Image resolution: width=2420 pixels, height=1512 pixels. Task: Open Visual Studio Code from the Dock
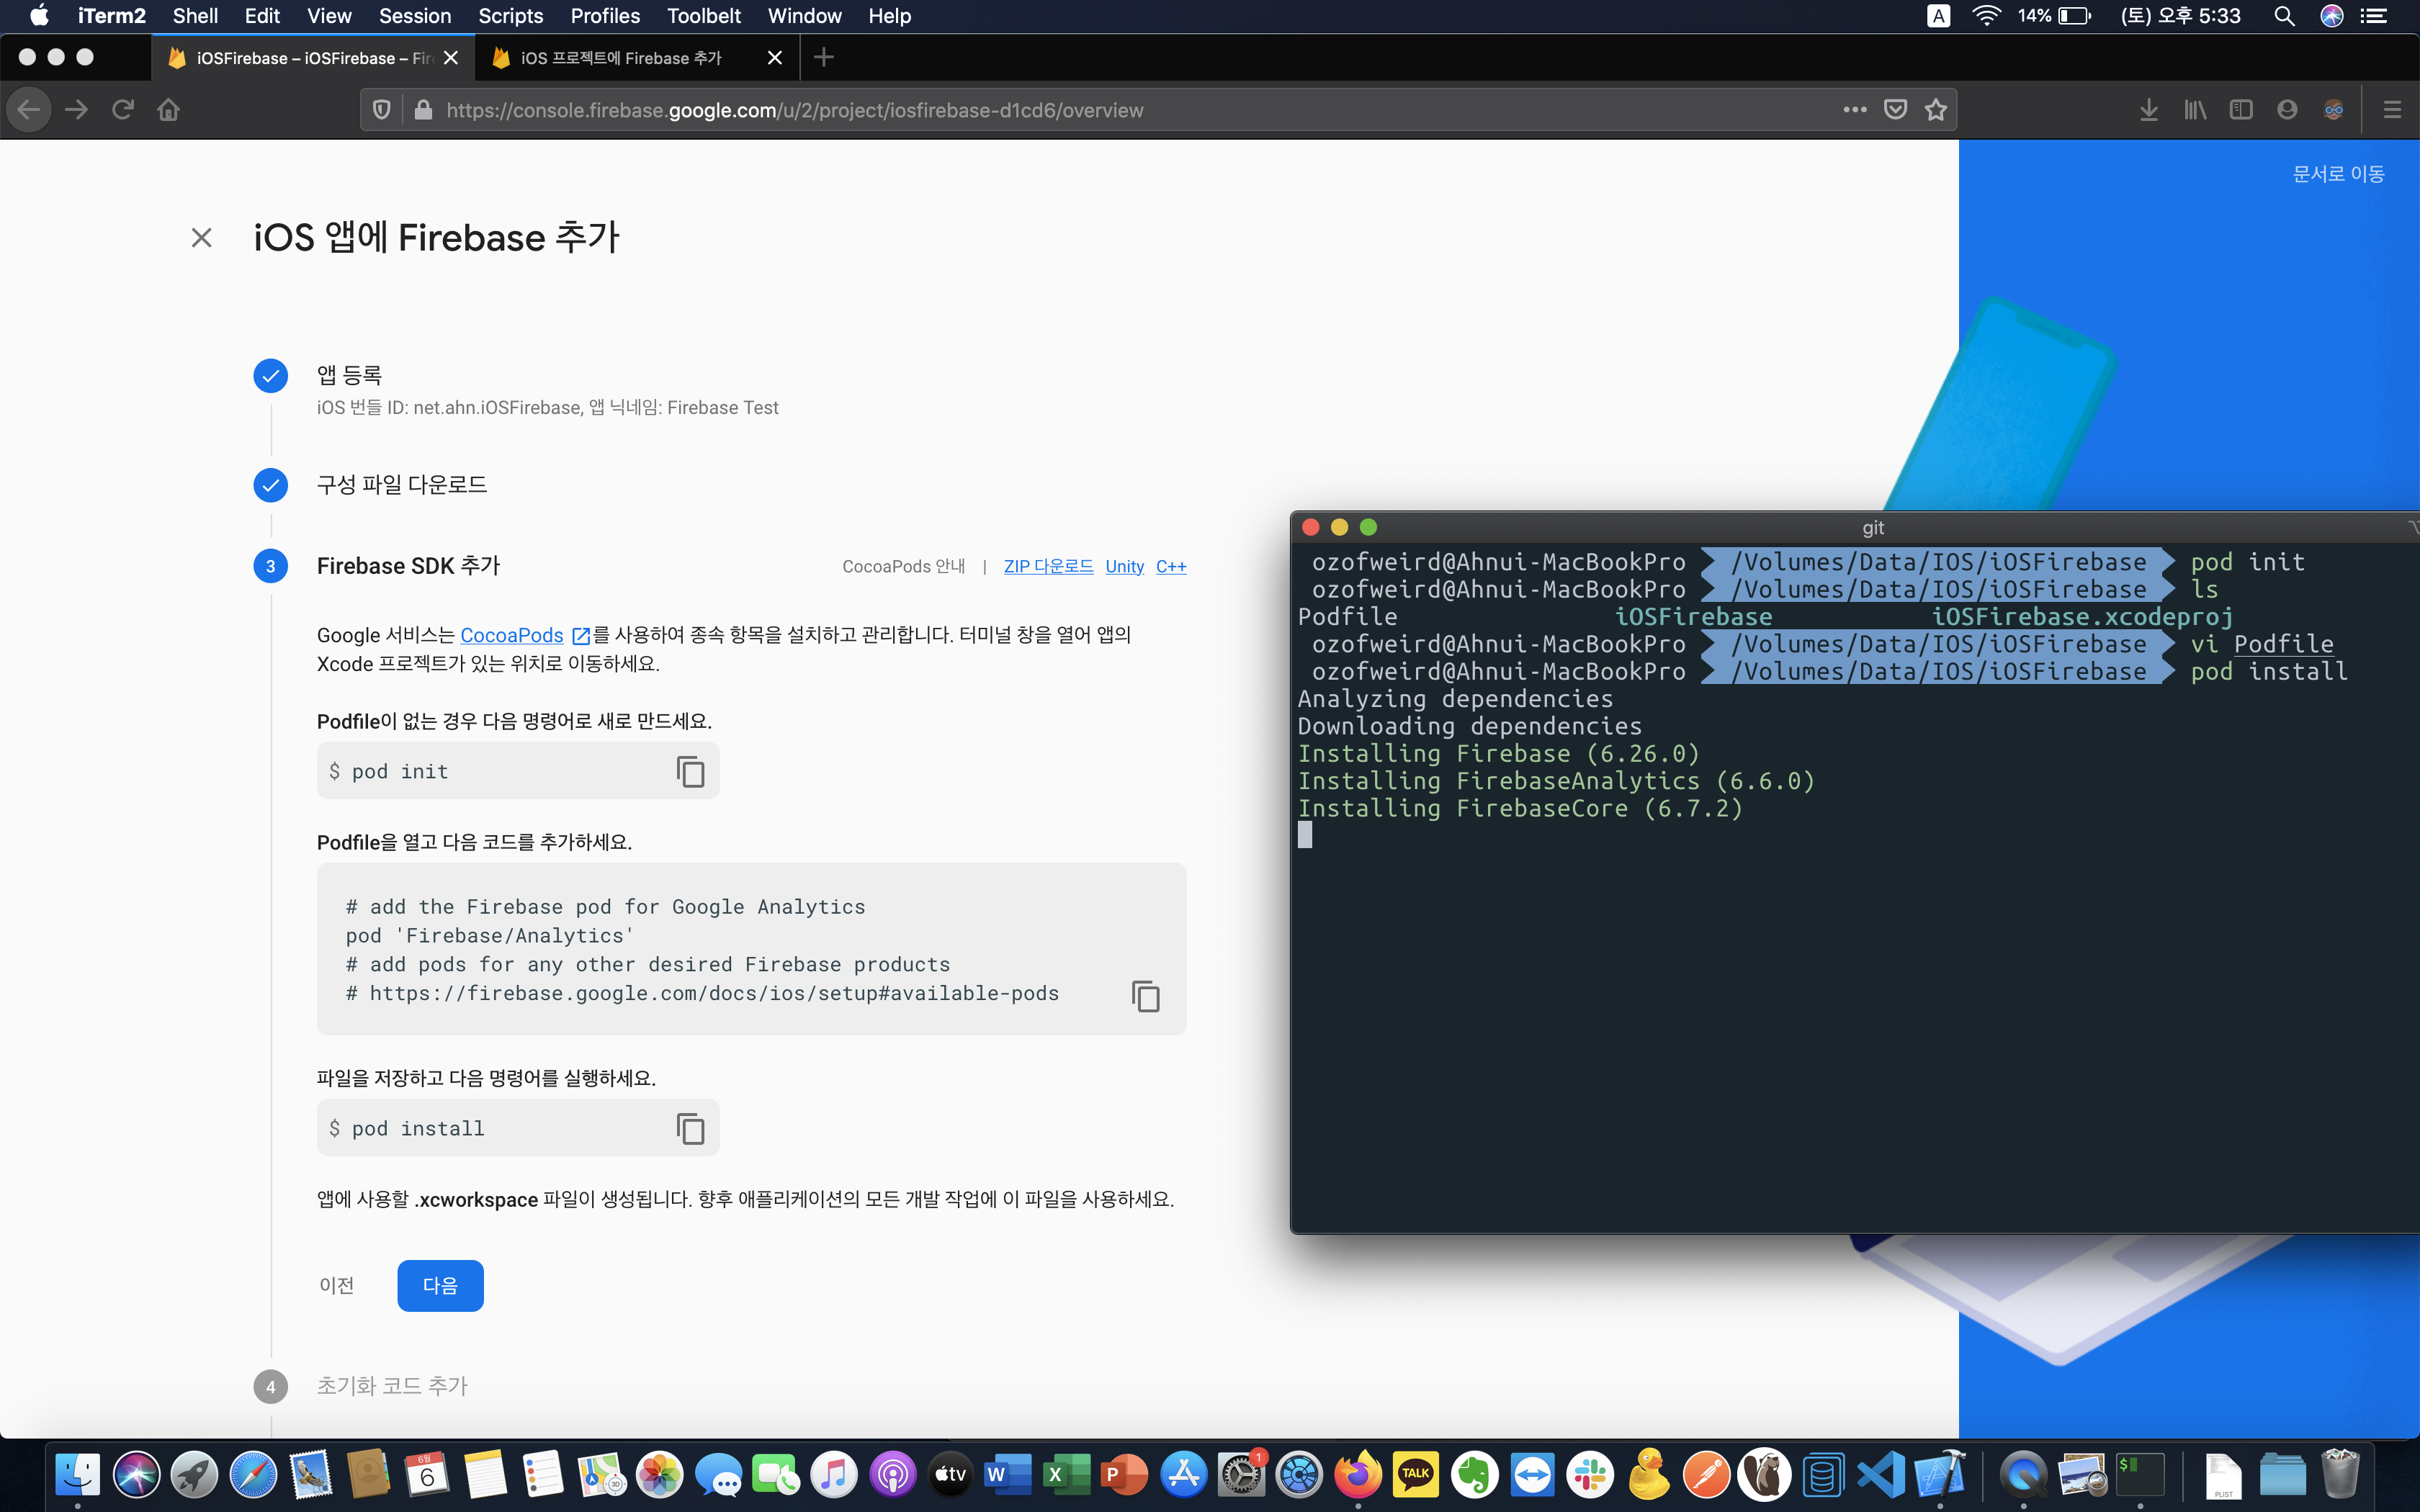click(x=1880, y=1474)
